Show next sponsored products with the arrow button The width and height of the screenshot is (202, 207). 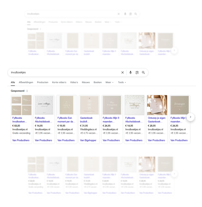click(190, 117)
